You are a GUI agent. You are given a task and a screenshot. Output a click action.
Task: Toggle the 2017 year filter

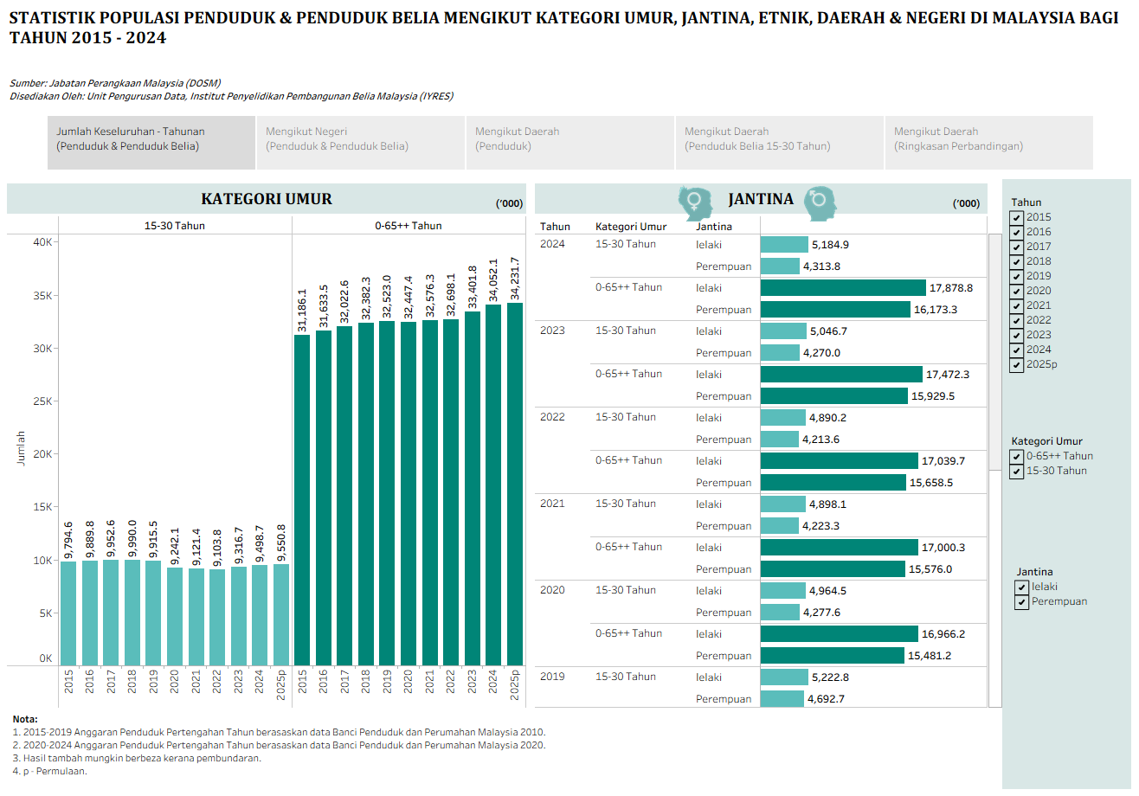point(1017,247)
